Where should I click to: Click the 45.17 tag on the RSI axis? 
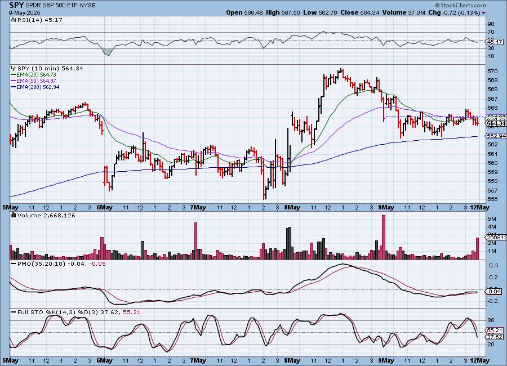pos(495,42)
